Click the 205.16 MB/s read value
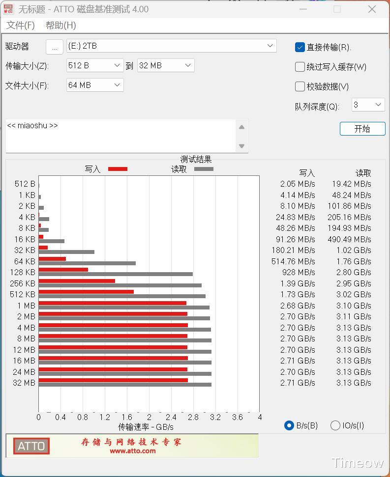 [x=350, y=217]
